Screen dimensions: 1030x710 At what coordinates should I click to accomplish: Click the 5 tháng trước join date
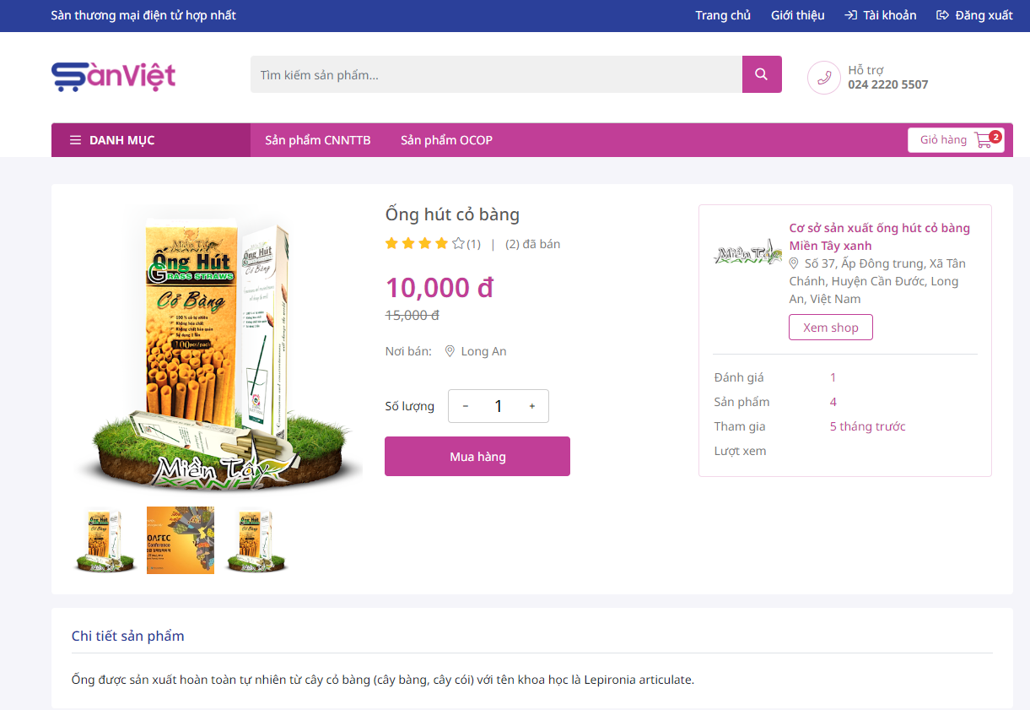pos(868,426)
